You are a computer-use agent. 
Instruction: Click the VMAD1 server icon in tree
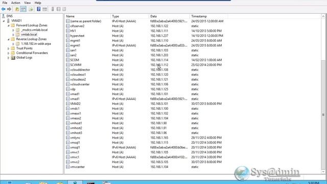click(x=8, y=20)
